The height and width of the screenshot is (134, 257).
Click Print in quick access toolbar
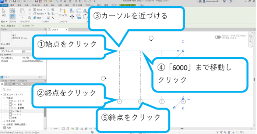pos(36,1)
